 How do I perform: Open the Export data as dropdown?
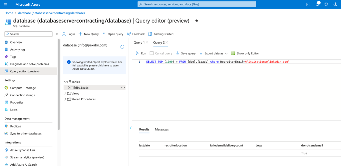point(213,53)
